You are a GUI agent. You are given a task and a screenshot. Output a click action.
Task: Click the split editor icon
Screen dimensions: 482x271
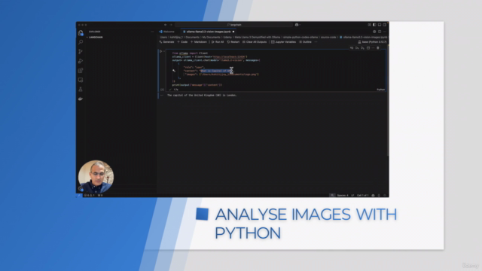pos(380,32)
